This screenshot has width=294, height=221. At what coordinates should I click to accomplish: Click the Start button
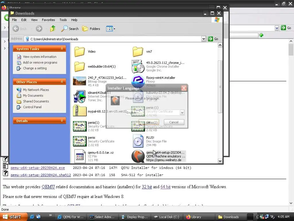tap(13, 217)
